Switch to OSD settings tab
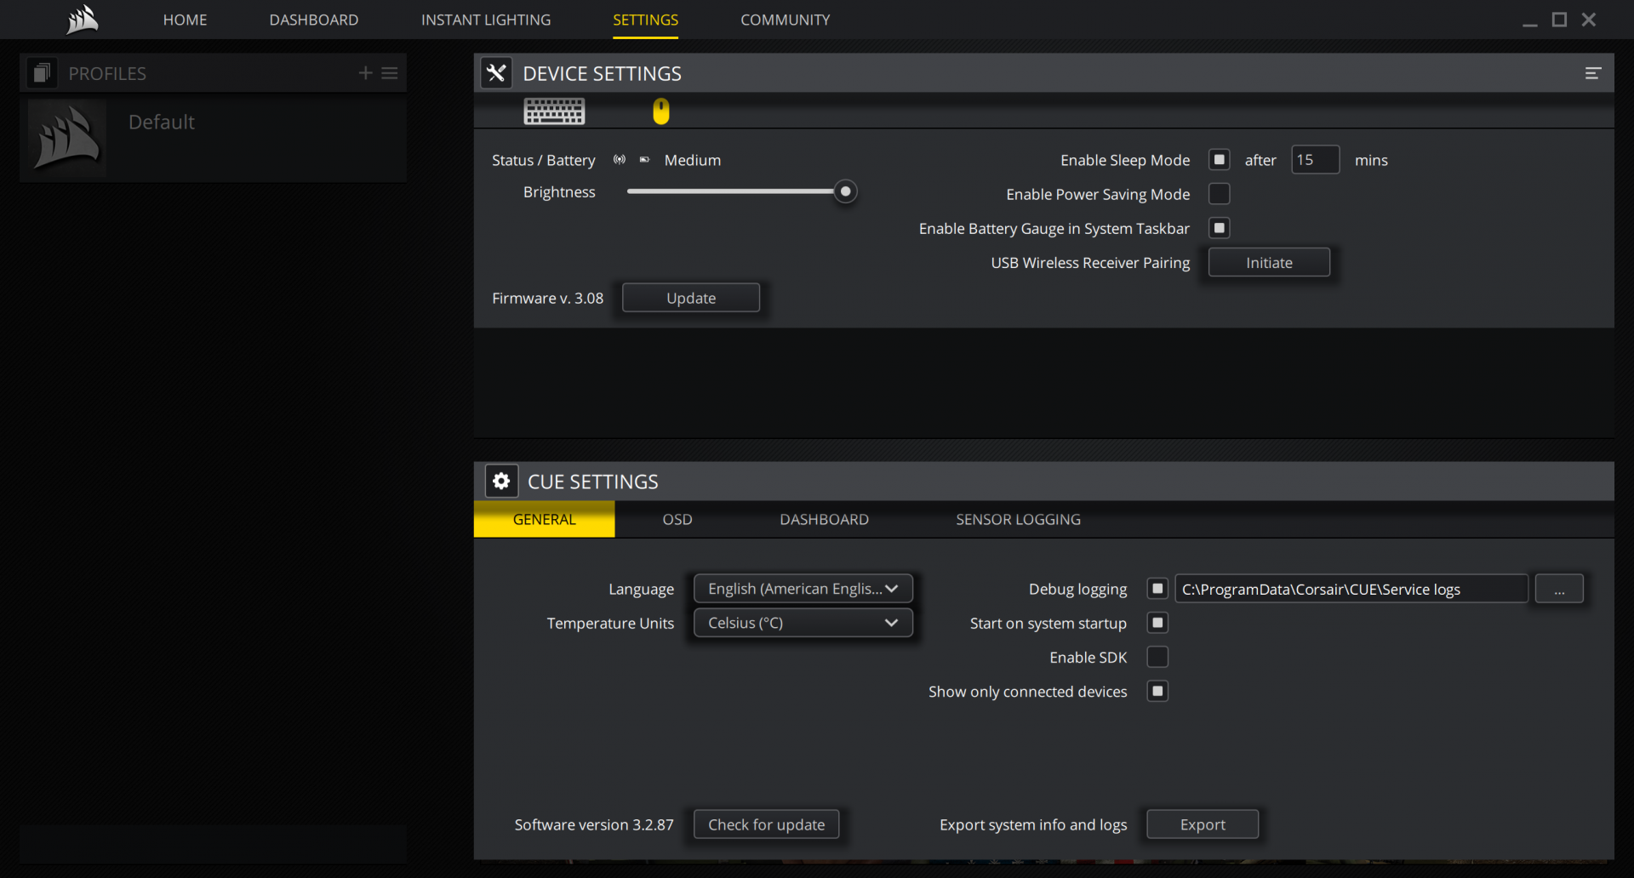Viewport: 1634px width, 878px height. (x=677, y=519)
